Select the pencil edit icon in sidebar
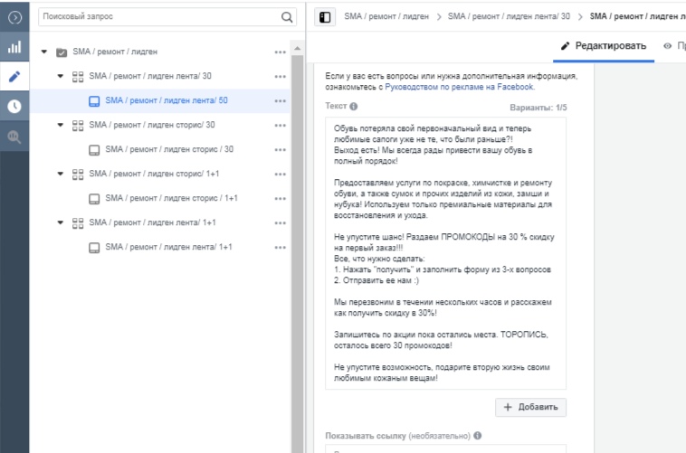 [x=14, y=77]
